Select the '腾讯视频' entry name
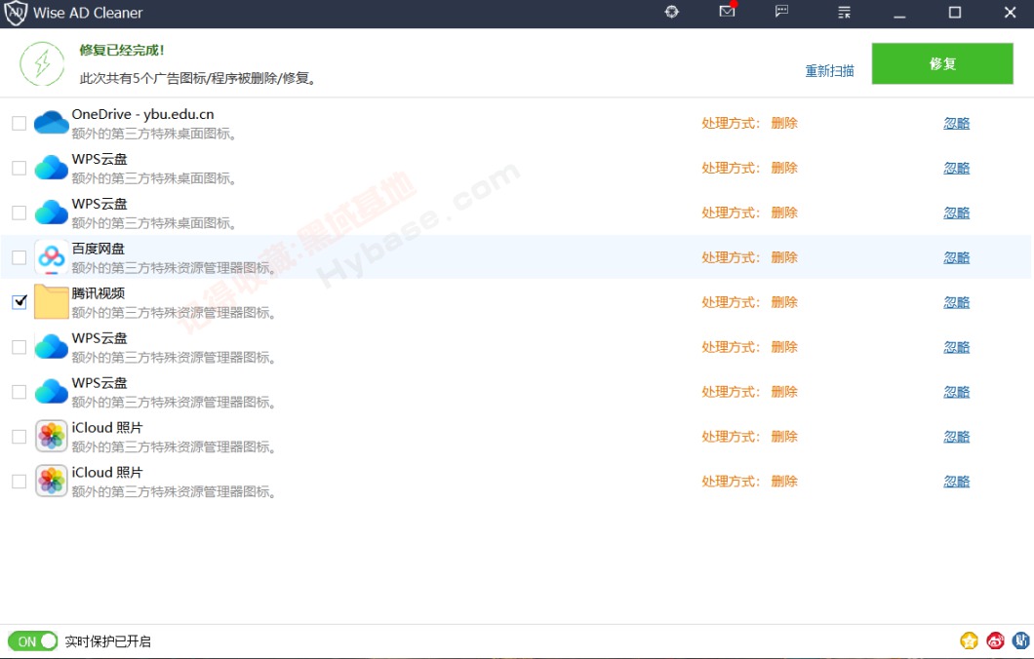Image resolution: width=1034 pixels, height=659 pixels. (99, 293)
